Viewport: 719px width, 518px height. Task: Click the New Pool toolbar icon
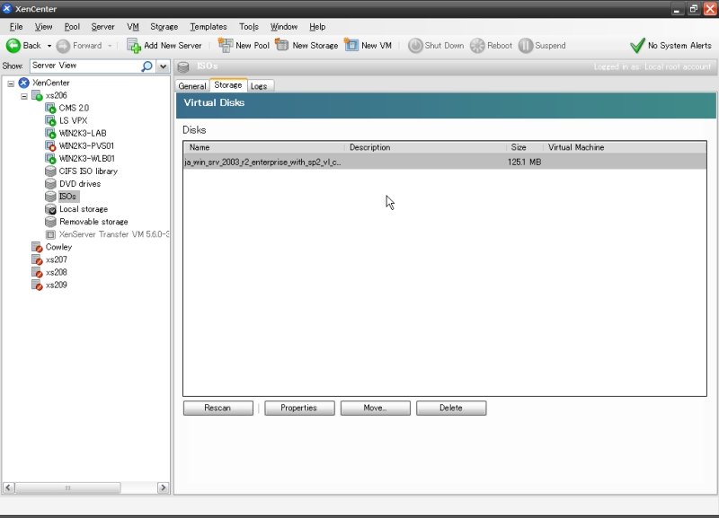[x=226, y=45]
